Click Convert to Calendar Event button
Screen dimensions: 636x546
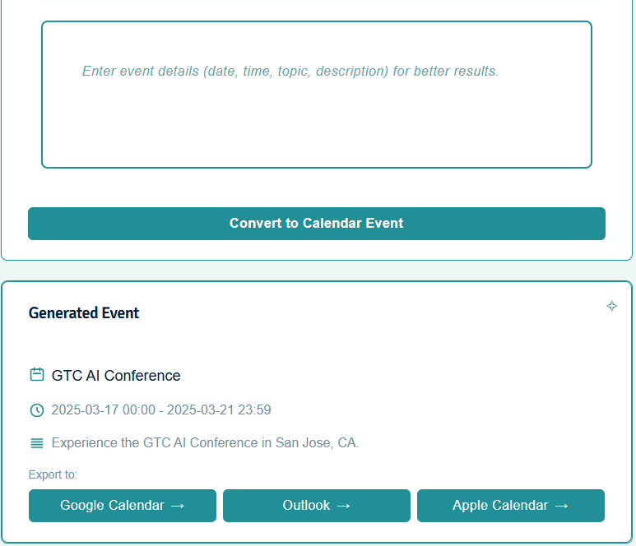(x=317, y=224)
